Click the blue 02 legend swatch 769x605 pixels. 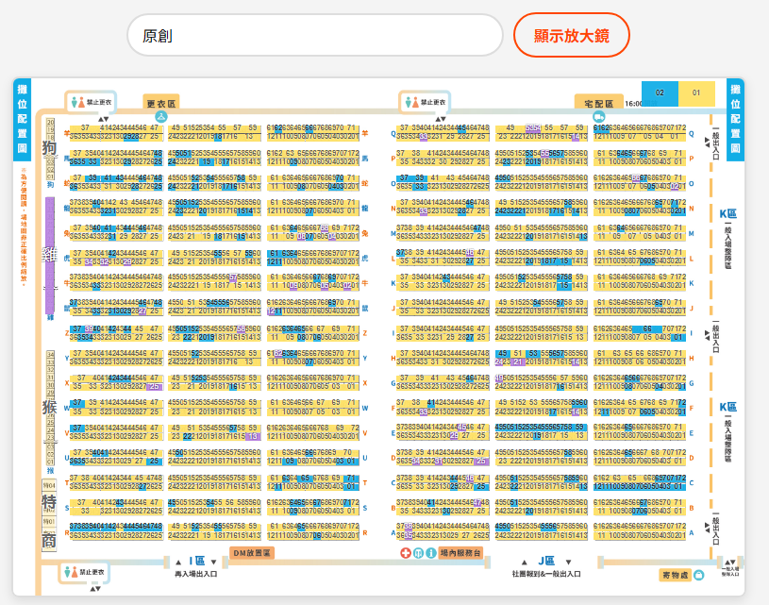point(660,93)
